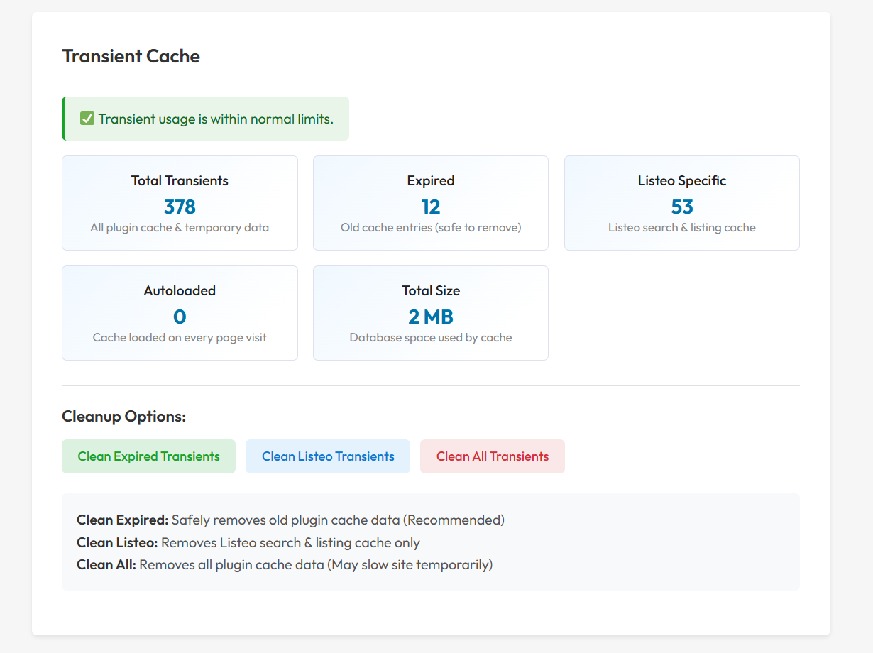Click 'Cache loaded on every page visit' caption
The height and width of the screenshot is (653, 873).
coord(180,337)
